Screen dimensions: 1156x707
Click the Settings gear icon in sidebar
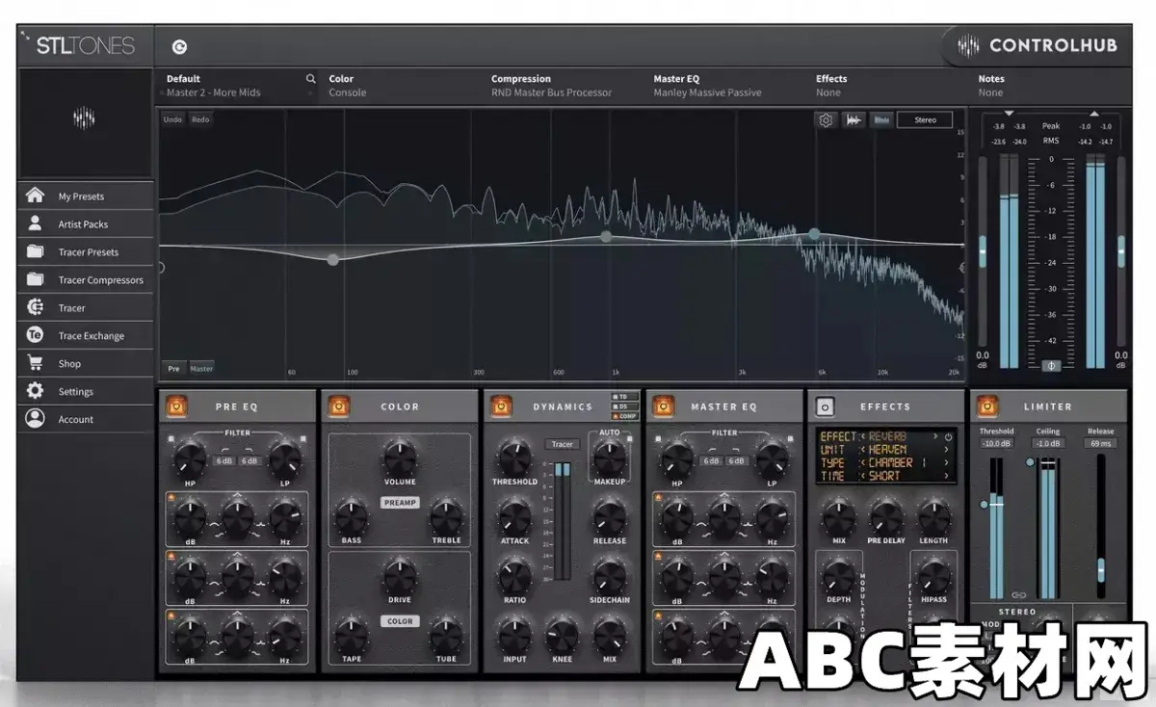(36, 391)
